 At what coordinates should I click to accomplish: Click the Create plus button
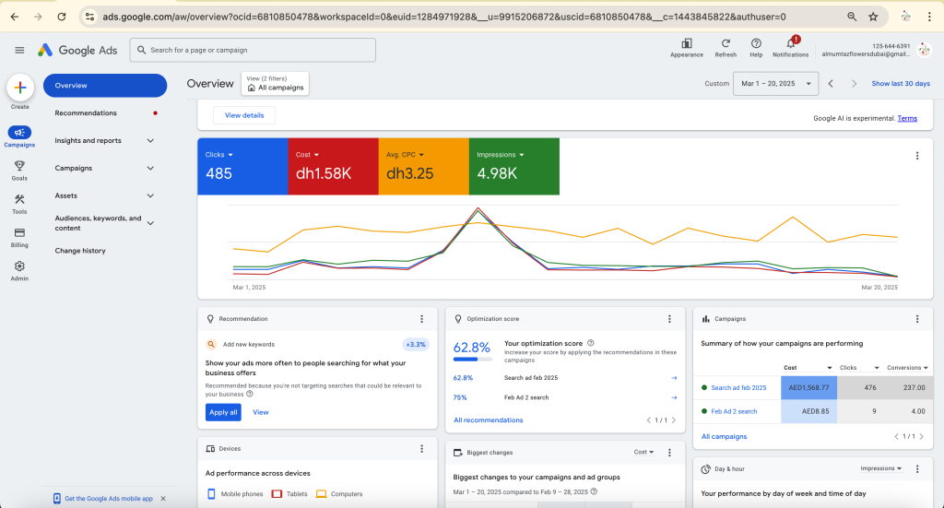(20, 88)
